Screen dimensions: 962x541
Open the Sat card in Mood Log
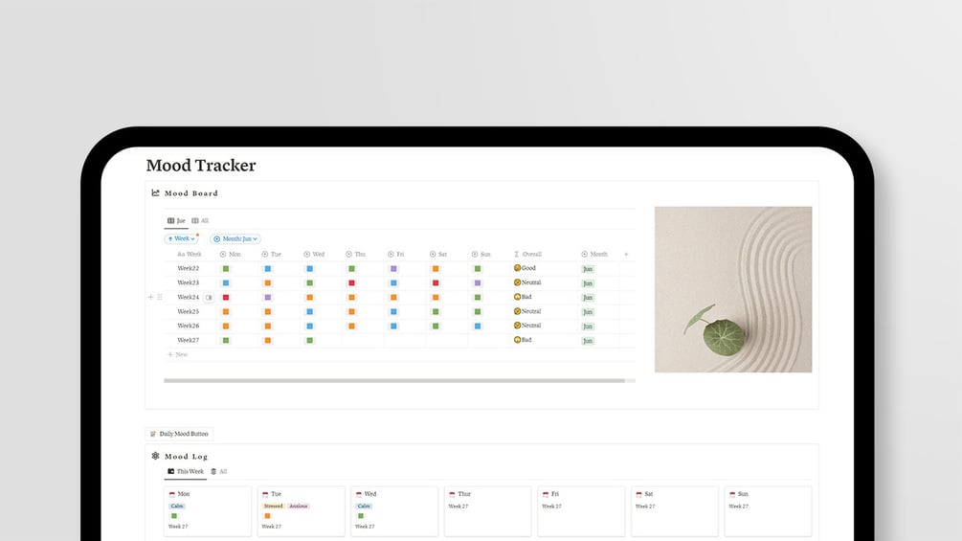coord(674,511)
